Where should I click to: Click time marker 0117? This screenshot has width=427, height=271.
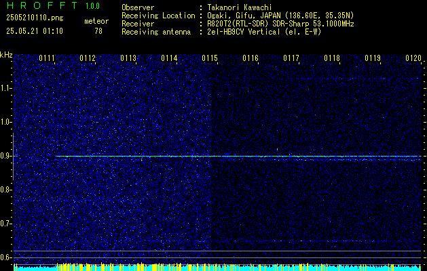tap(291, 58)
